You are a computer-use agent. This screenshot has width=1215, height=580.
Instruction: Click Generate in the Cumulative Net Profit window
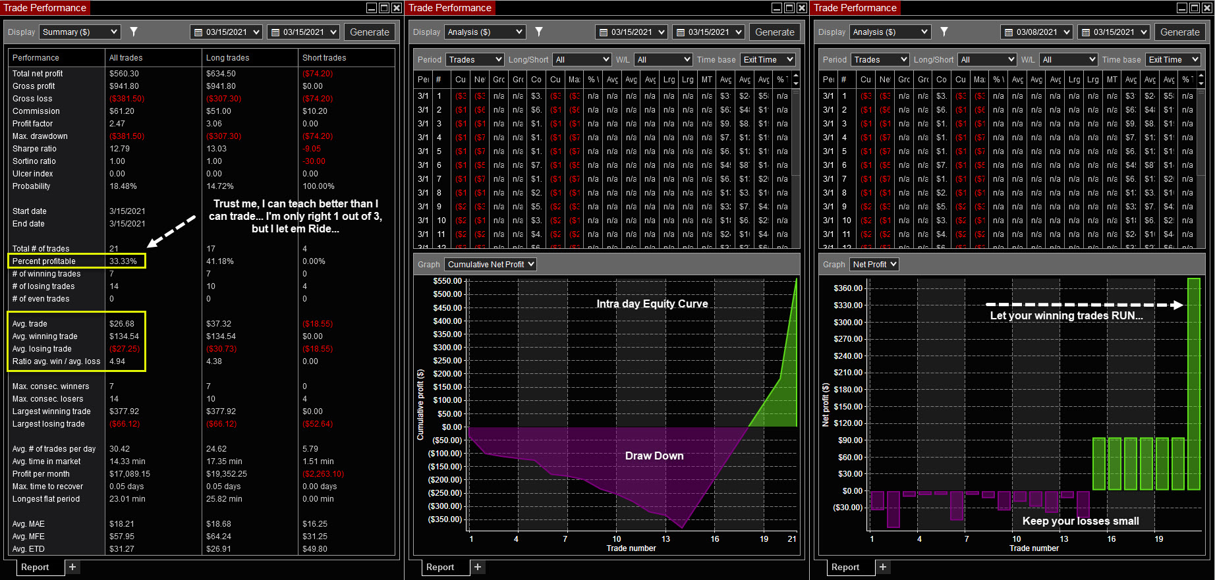(x=775, y=32)
